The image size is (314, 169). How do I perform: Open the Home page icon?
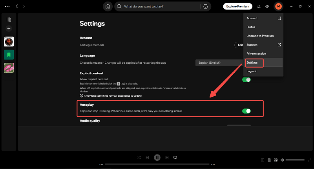pos(108,6)
